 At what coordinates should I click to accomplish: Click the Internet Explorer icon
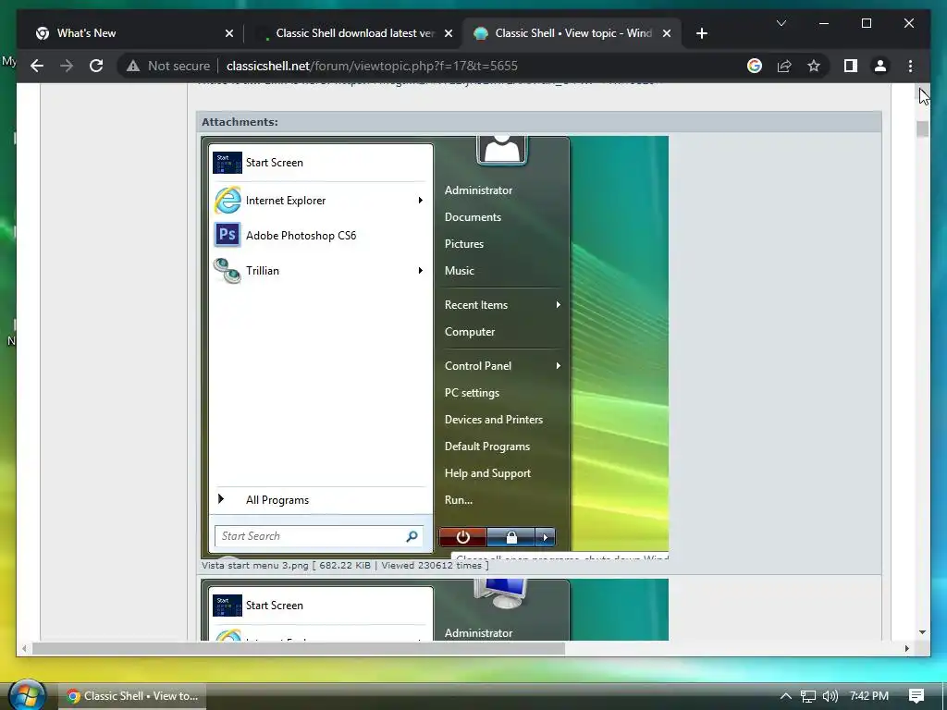pyautogui.click(x=228, y=201)
